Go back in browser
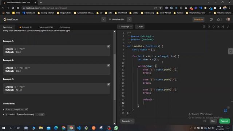Image resolution: width=233 pixels, height=131 pixels. [3, 8]
